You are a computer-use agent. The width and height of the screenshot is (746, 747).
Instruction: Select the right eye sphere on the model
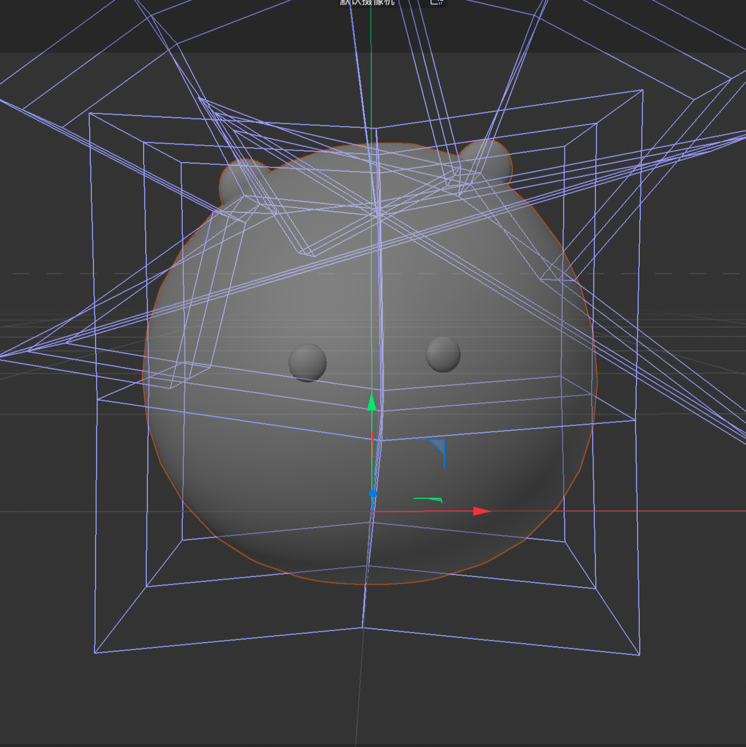coord(443,354)
